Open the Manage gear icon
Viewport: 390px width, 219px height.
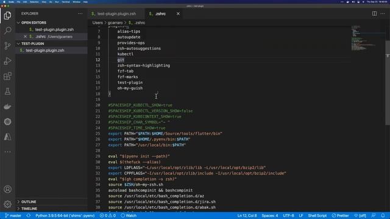[x=7, y=204]
